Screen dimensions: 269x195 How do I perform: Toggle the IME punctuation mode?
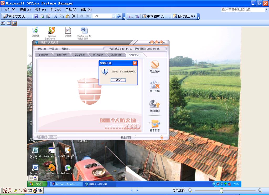[x=20, y=190]
